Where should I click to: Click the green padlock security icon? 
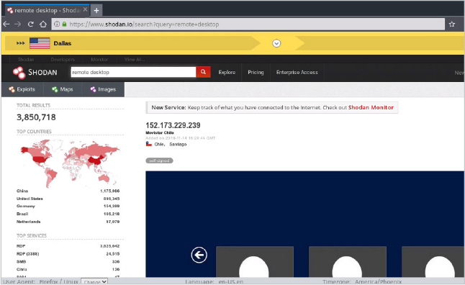[64, 24]
